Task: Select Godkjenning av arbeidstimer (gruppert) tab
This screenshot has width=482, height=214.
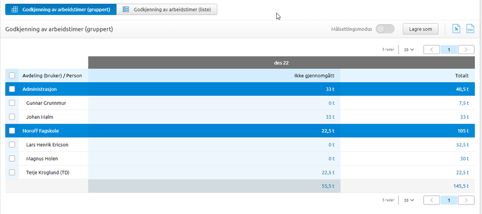Action: click(x=61, y=10)
